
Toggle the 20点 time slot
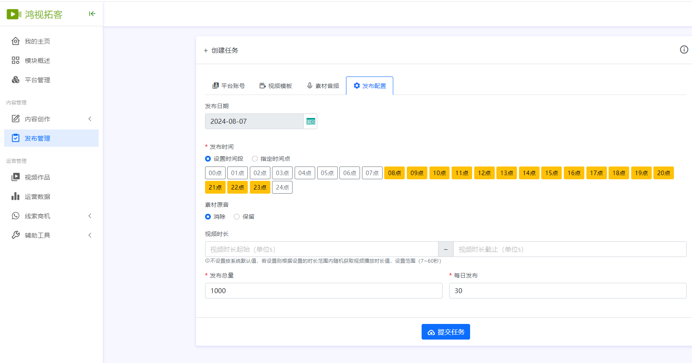coord(664,173)
